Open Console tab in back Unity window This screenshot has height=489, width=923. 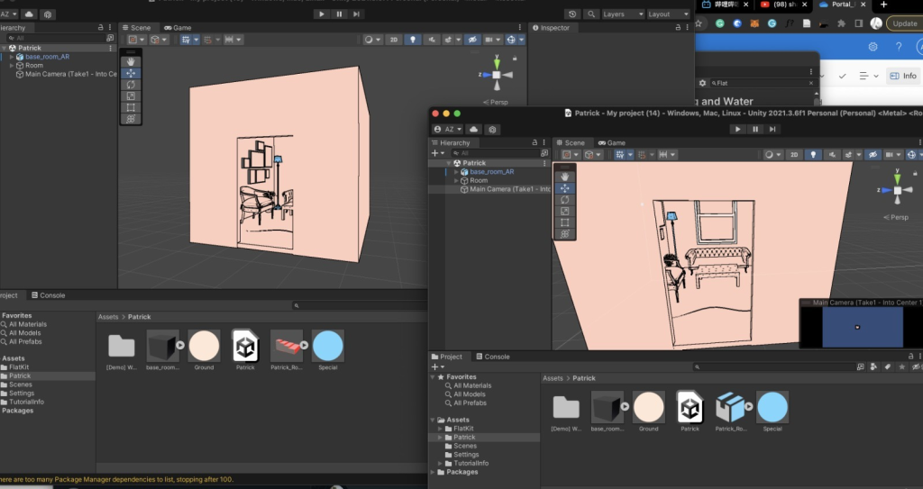click(49, 295)
